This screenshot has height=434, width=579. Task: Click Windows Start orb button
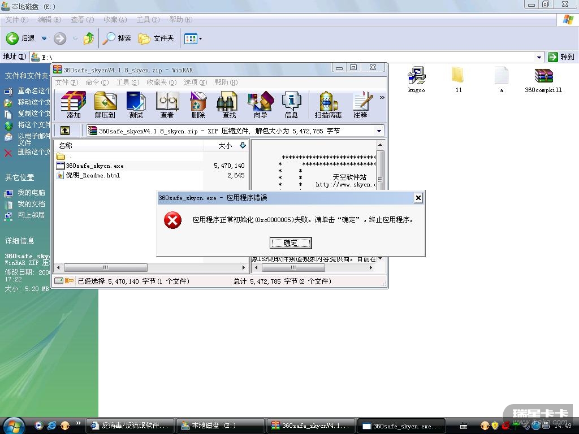coord(13,425)
